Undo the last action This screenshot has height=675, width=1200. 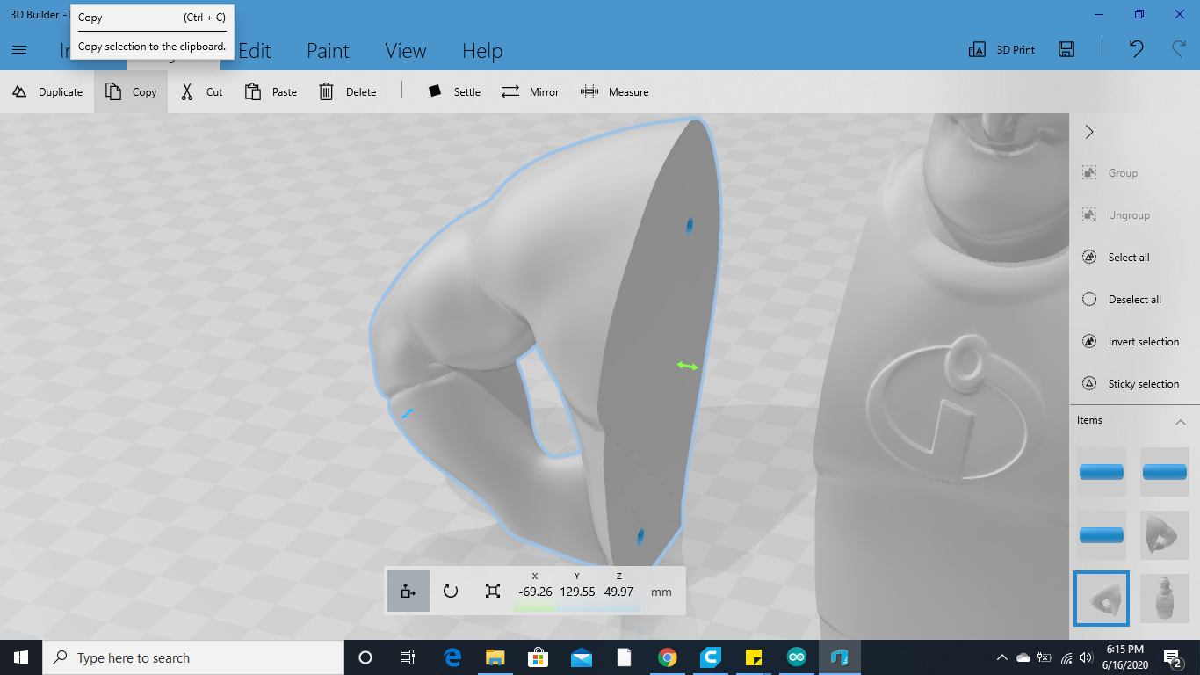[x=1135, y=49]
